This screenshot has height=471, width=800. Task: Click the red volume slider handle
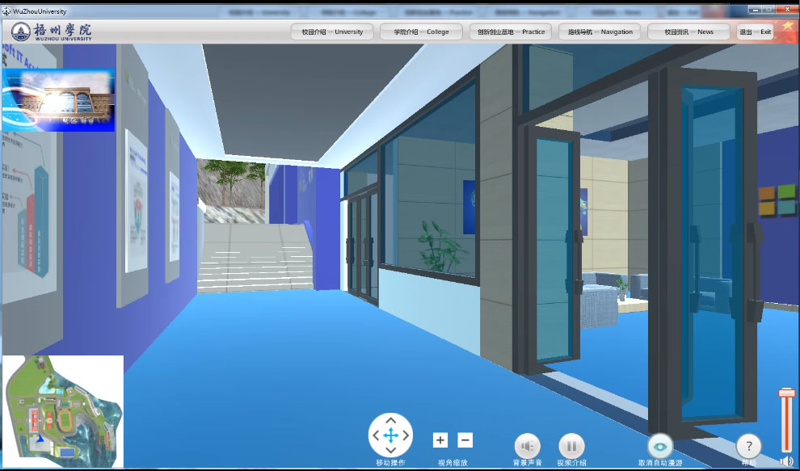click(x=786, y=393)
